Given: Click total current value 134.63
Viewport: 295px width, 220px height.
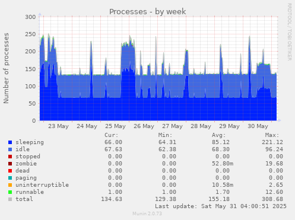Looking at the screenshot, I should (112, 199).
